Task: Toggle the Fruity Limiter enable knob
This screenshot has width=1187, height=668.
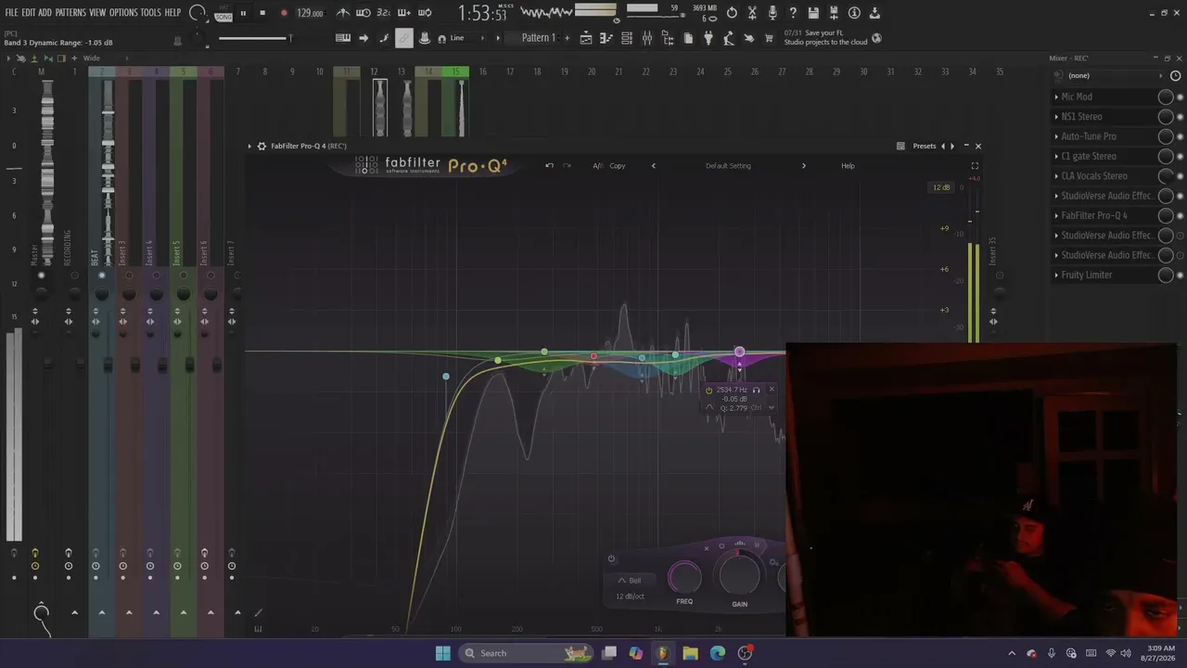Action: [1166, 275]
